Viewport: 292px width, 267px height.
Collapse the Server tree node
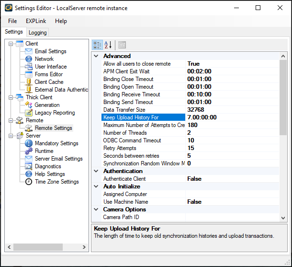coord(11,136)
